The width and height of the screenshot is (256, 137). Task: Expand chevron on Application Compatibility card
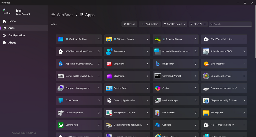coord(99,64)
